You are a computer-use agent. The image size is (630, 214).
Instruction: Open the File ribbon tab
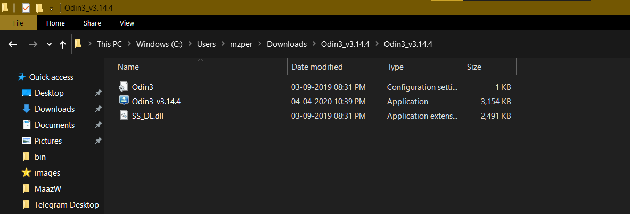(18, 23)
